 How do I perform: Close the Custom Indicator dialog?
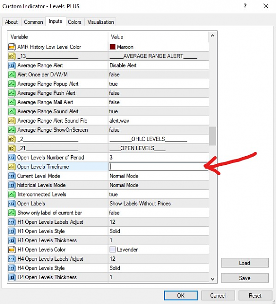266,6
